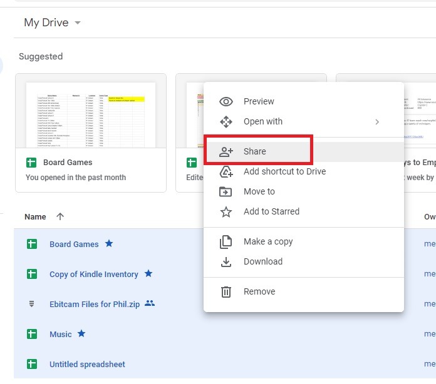Click owner 'me' for Ebitcam Files row
This screenshot has height=384, width=436.
(429, 304)
